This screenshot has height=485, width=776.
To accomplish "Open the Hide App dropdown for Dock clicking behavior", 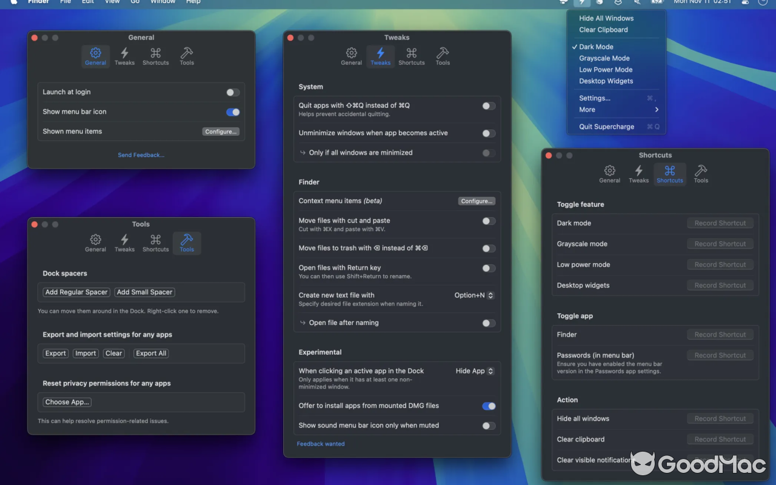I will click(475, 370).
